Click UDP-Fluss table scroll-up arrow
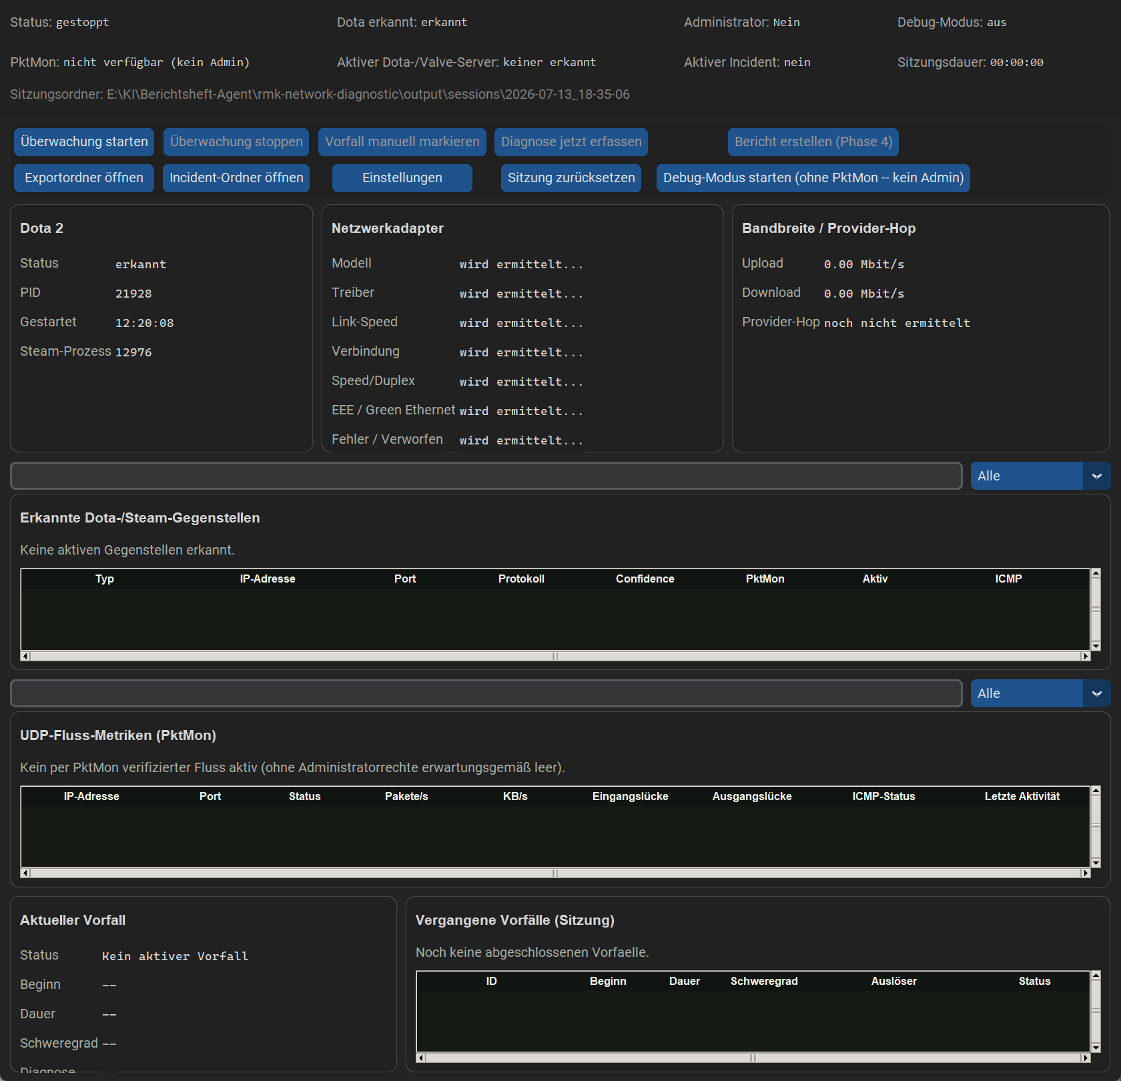Screen dimensions: 1121x1081 pyautogui.click(x=1096, y=791)
